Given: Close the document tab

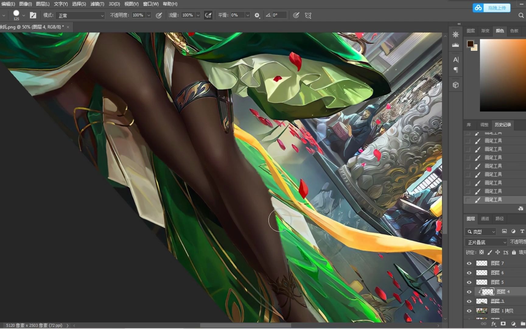Looking at the screenshot, I should tap(68, 27).
